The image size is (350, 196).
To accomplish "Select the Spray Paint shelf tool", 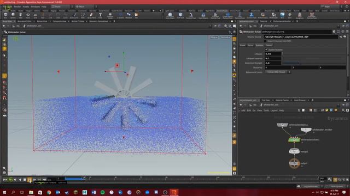I will coord(91,15).
